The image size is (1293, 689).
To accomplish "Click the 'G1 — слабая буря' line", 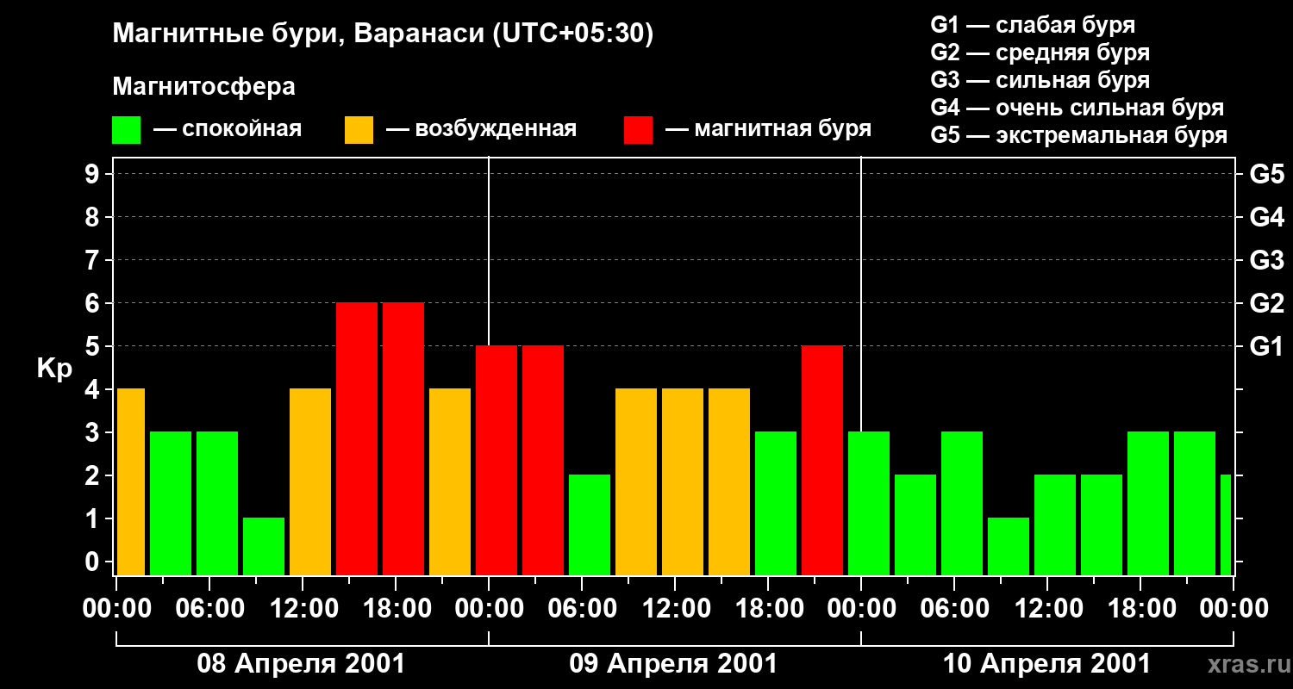I will [x=1033, y=24].
